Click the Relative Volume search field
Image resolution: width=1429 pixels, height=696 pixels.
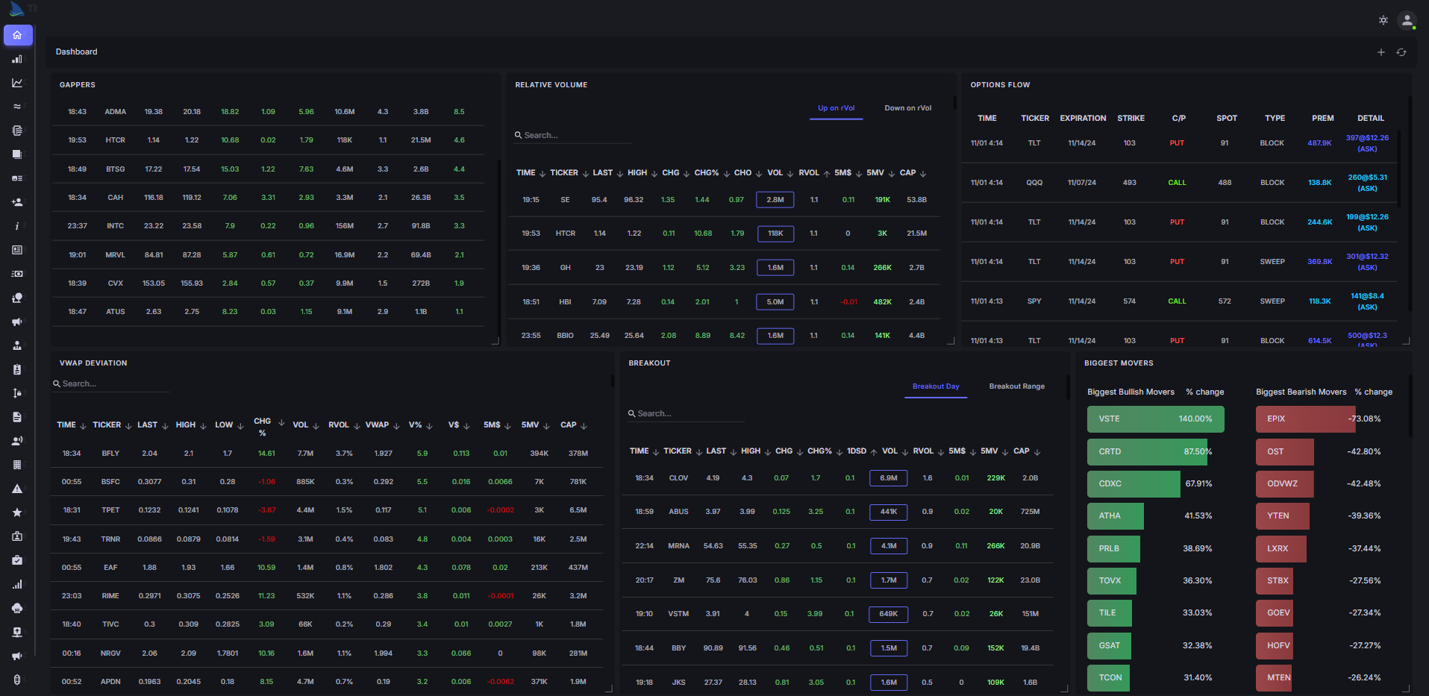(573, 136)
